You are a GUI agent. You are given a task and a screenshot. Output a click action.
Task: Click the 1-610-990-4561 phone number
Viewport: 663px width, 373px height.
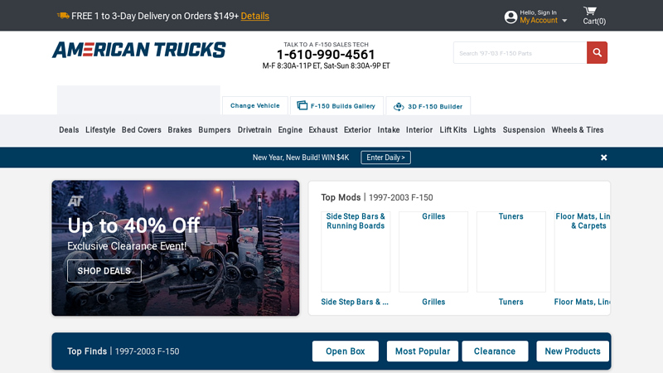click(326, 55)
